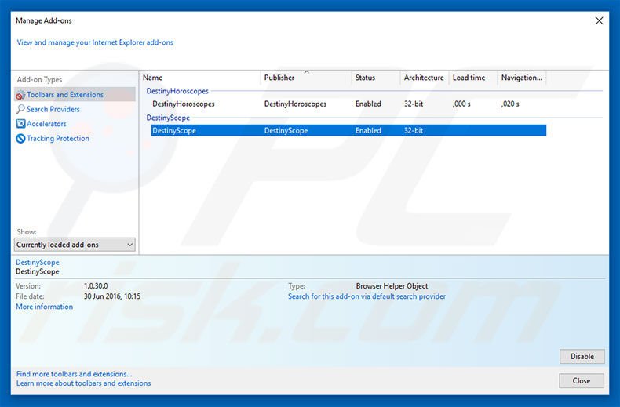Click Find more toolbars and extensions link
Screen dimensions: 620x407
point(74,374)
